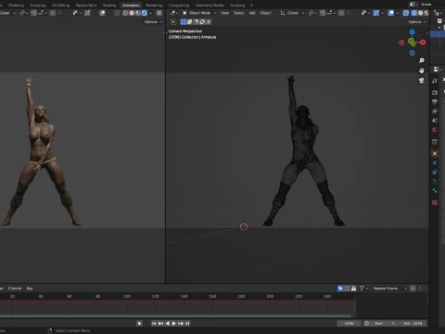Click the red X axis on gizmo

(423, 42)
